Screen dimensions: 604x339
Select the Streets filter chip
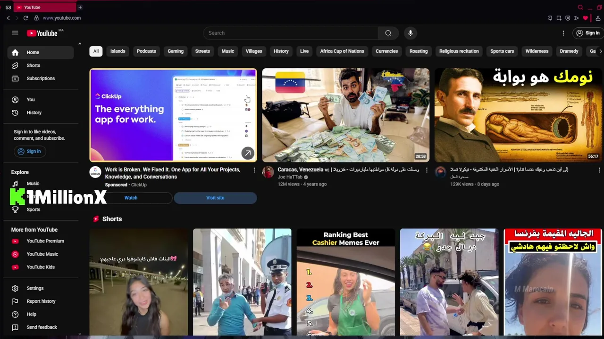(x=202, y=51)
